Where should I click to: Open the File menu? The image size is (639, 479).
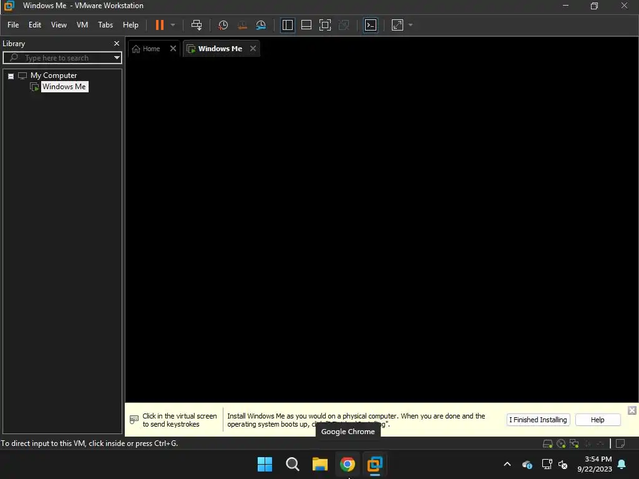click(13, 25)
